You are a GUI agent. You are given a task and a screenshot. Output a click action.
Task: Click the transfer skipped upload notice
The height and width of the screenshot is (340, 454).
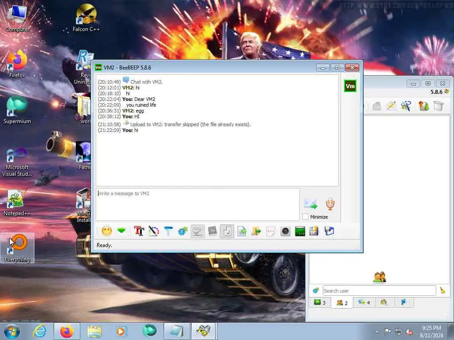pyautogui.click(x=191, y=124)
